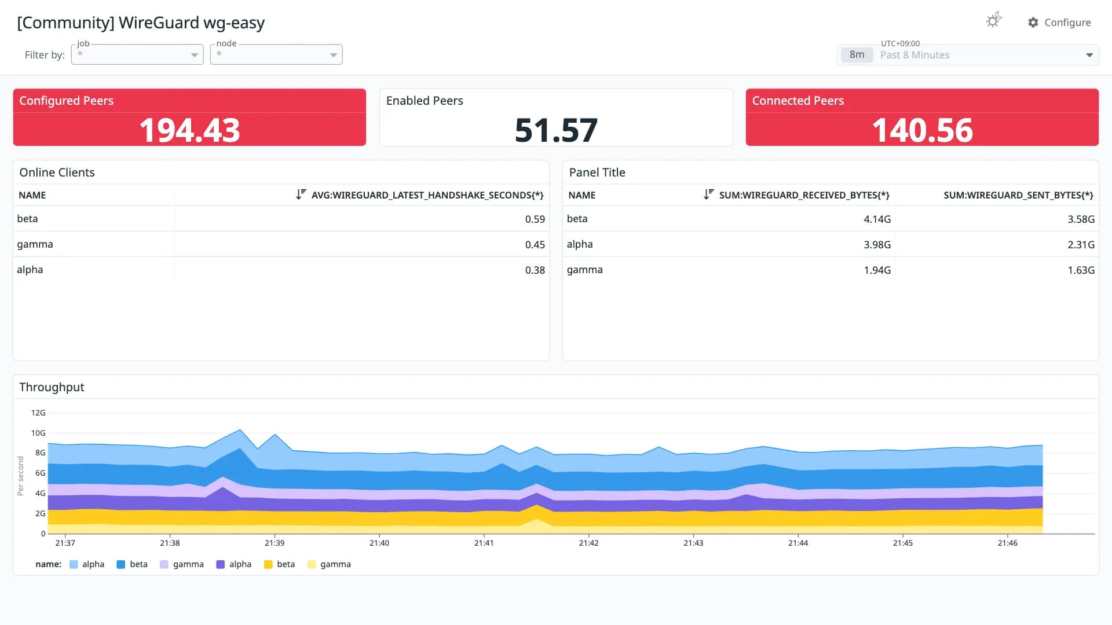Click the 3.98G received bytes cell
1112x625 pixels.
877,245
